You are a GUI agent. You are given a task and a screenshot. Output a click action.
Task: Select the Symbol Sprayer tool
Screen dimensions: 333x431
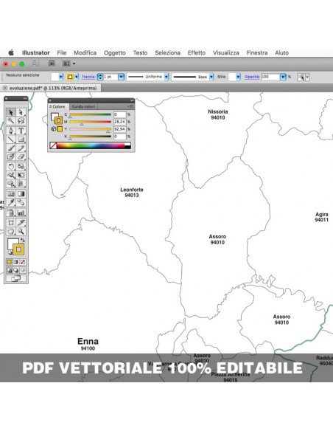point(11,213)
